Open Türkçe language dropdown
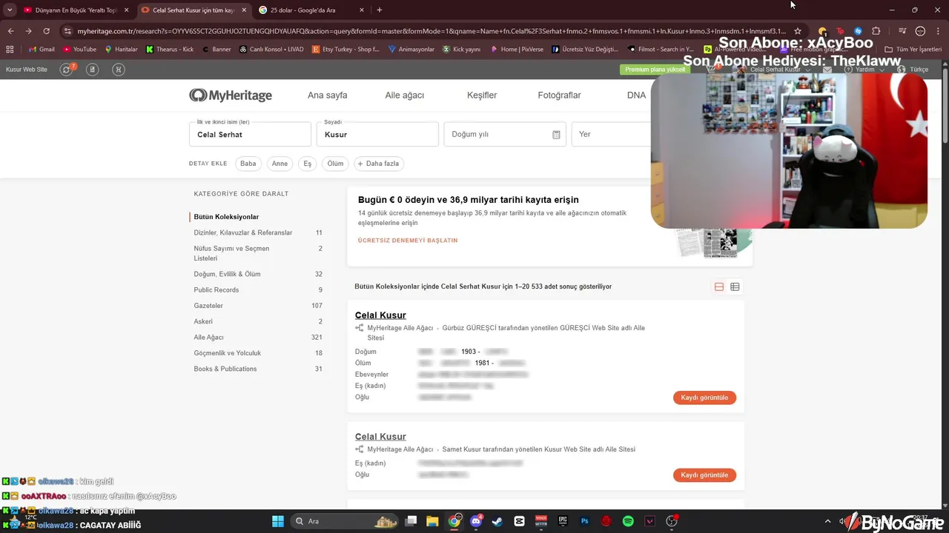 [x=913, y=69]
